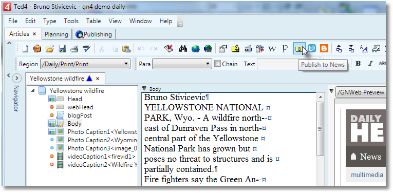Select videoCaption1<firevid1> tree item

[101, 157]
